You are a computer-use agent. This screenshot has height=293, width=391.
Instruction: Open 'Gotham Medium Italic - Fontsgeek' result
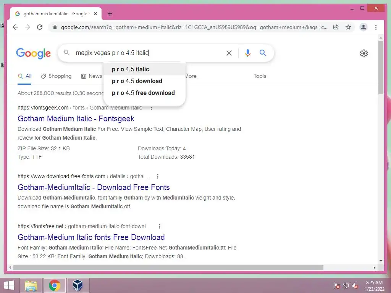[76, 119]
